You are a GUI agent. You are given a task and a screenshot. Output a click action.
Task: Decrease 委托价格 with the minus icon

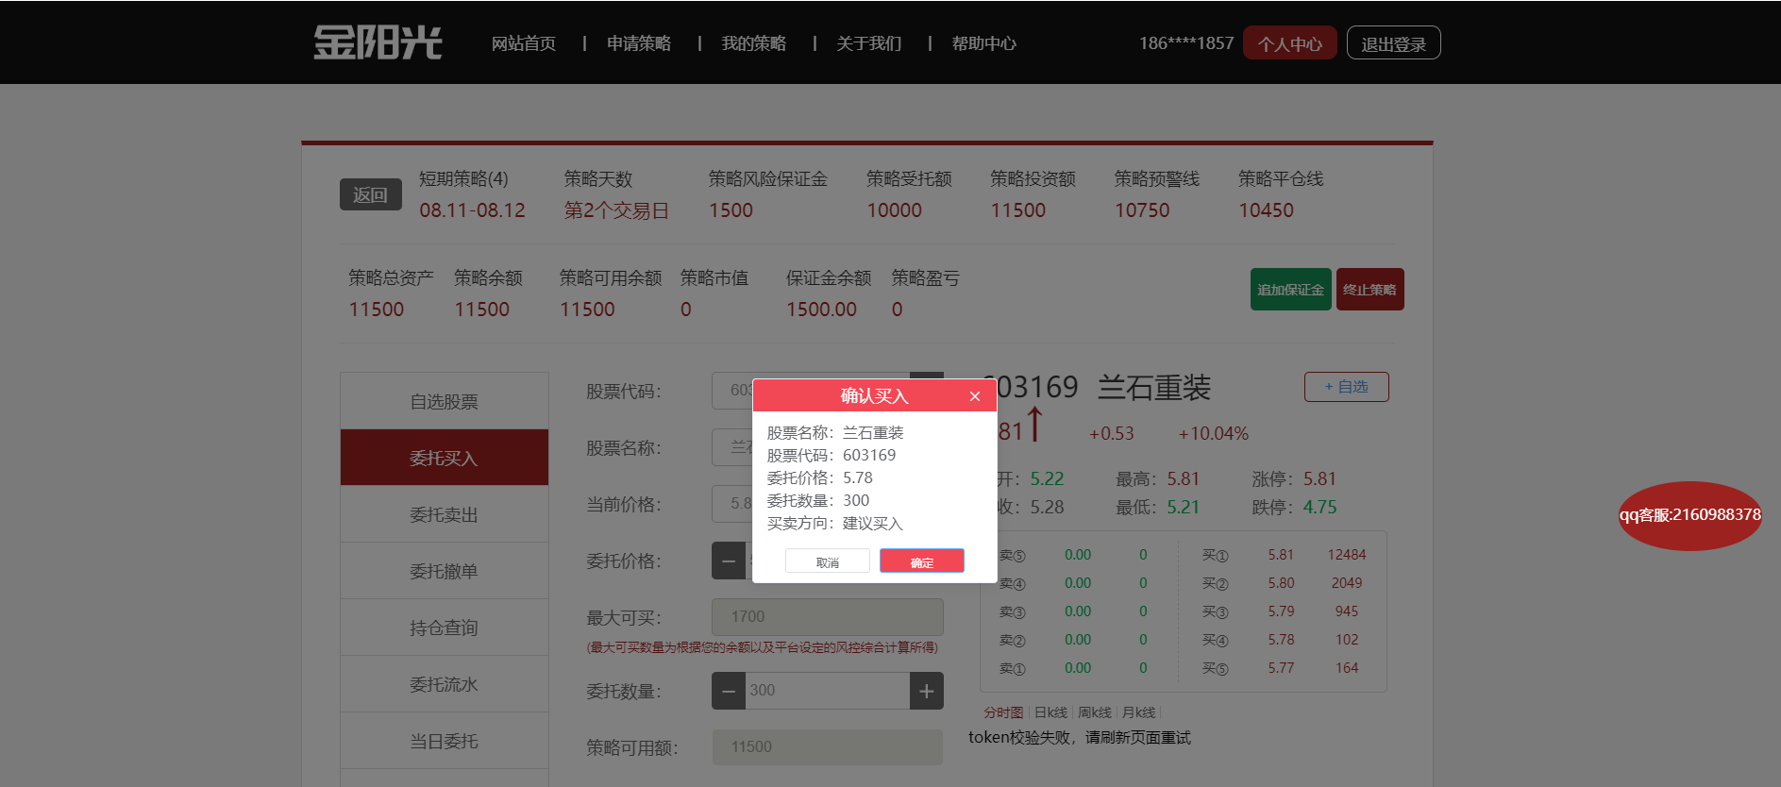pyautogui.click(x=728, y=561)
